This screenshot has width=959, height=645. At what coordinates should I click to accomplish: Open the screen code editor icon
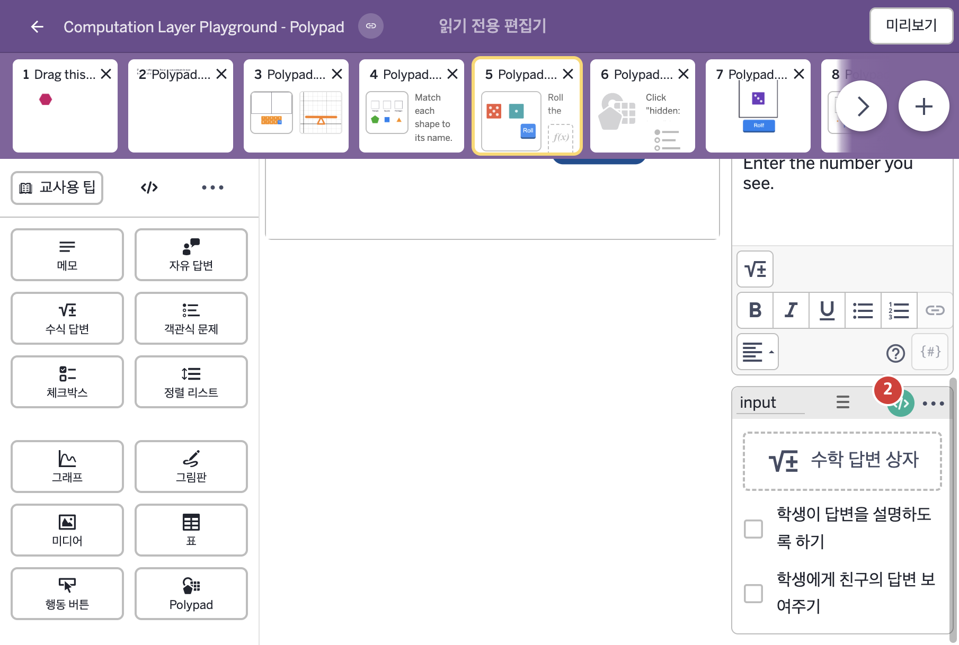(149, 187)
